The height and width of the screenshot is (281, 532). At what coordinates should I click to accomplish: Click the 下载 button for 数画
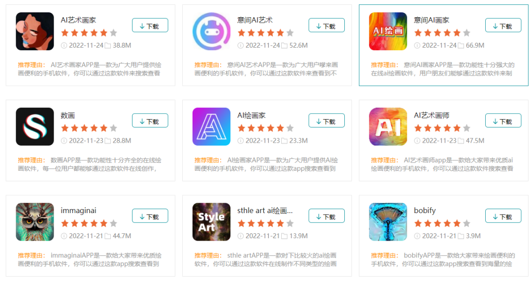[x=150, y=121]
